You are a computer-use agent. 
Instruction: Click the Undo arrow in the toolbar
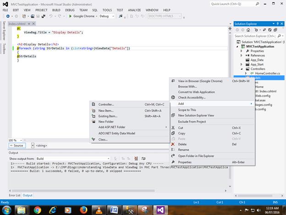(x=50, y=16)
